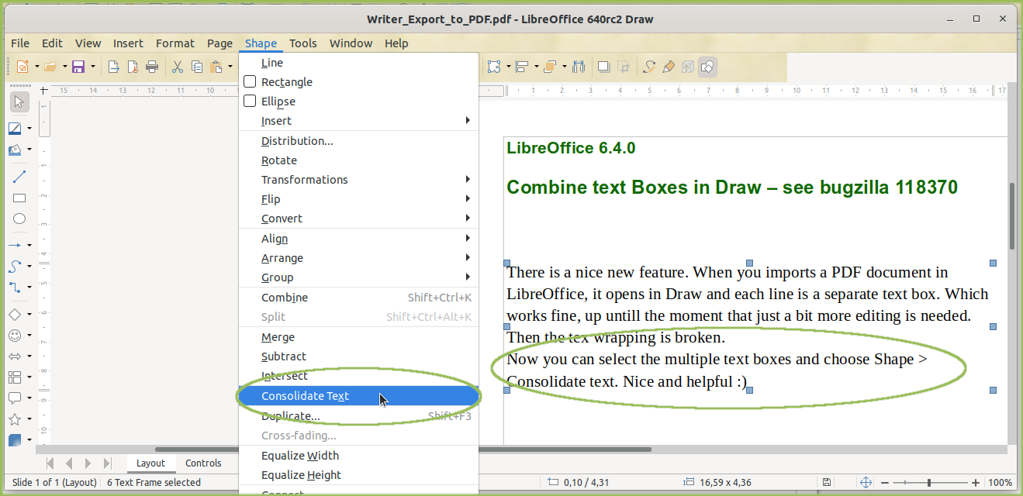Select Consolidate Text from the menu
The image size is (1023, 496).
(305, 396)
